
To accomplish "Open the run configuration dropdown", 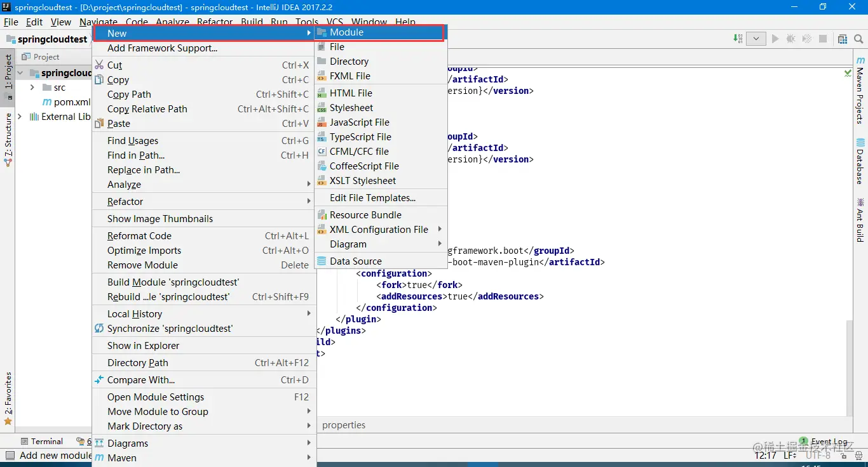I will click(756, 39).
